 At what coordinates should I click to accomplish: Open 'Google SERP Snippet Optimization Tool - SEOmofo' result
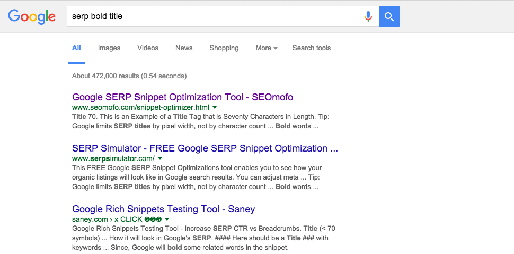coord(183,97)
